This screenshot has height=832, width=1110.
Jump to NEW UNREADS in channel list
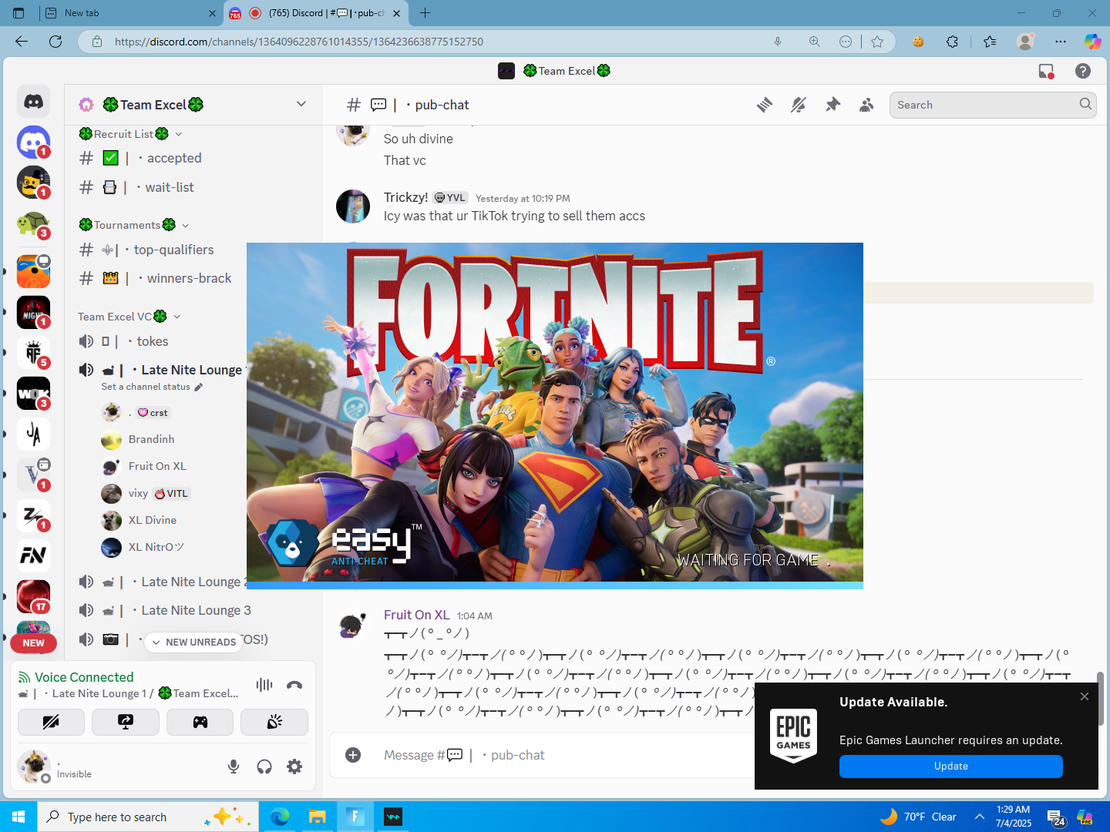pos(194,642)
